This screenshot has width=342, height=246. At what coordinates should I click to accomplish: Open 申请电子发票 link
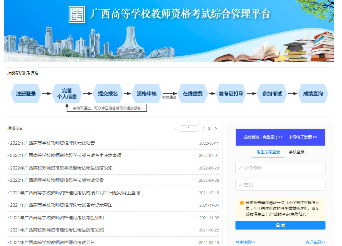click(x=303, y=137)
